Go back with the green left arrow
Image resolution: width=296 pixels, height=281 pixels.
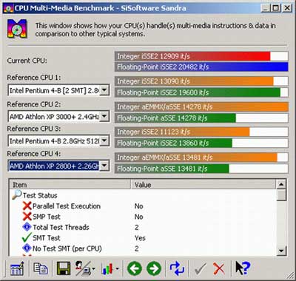[135, 268]
